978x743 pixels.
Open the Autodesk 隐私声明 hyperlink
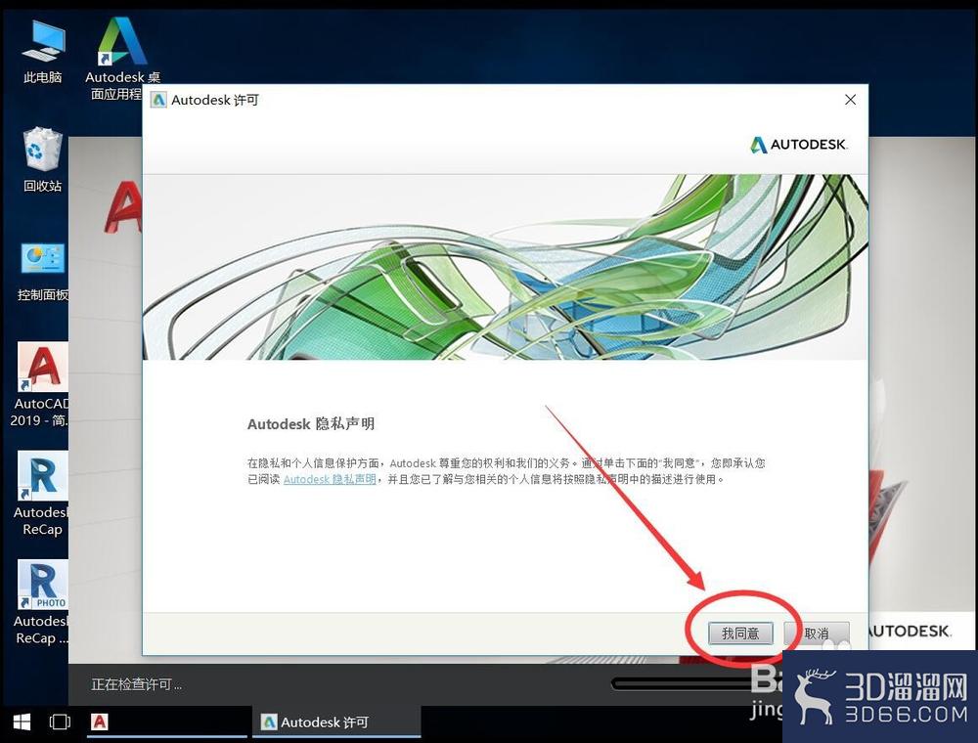(330, 479)
